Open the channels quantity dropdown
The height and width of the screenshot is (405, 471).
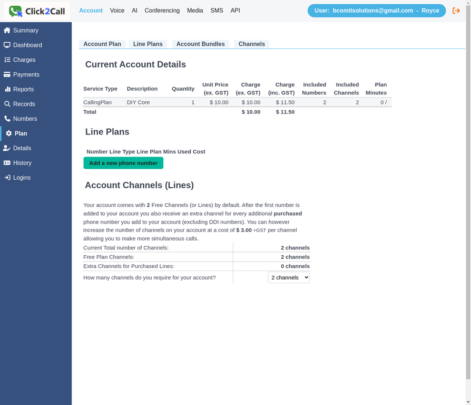(x=289, y=277)
